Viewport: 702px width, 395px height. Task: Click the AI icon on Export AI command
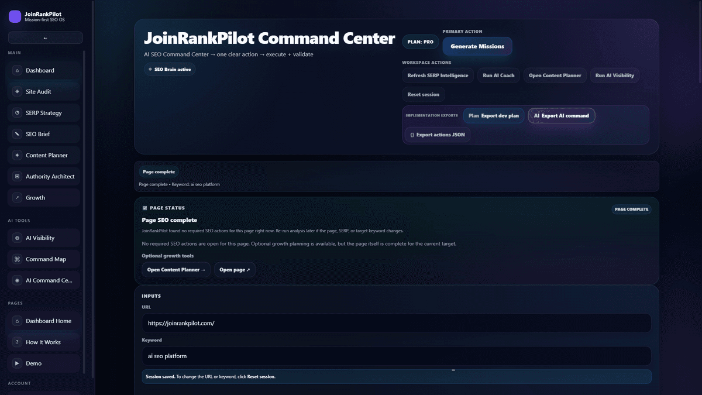coord(536,116)
